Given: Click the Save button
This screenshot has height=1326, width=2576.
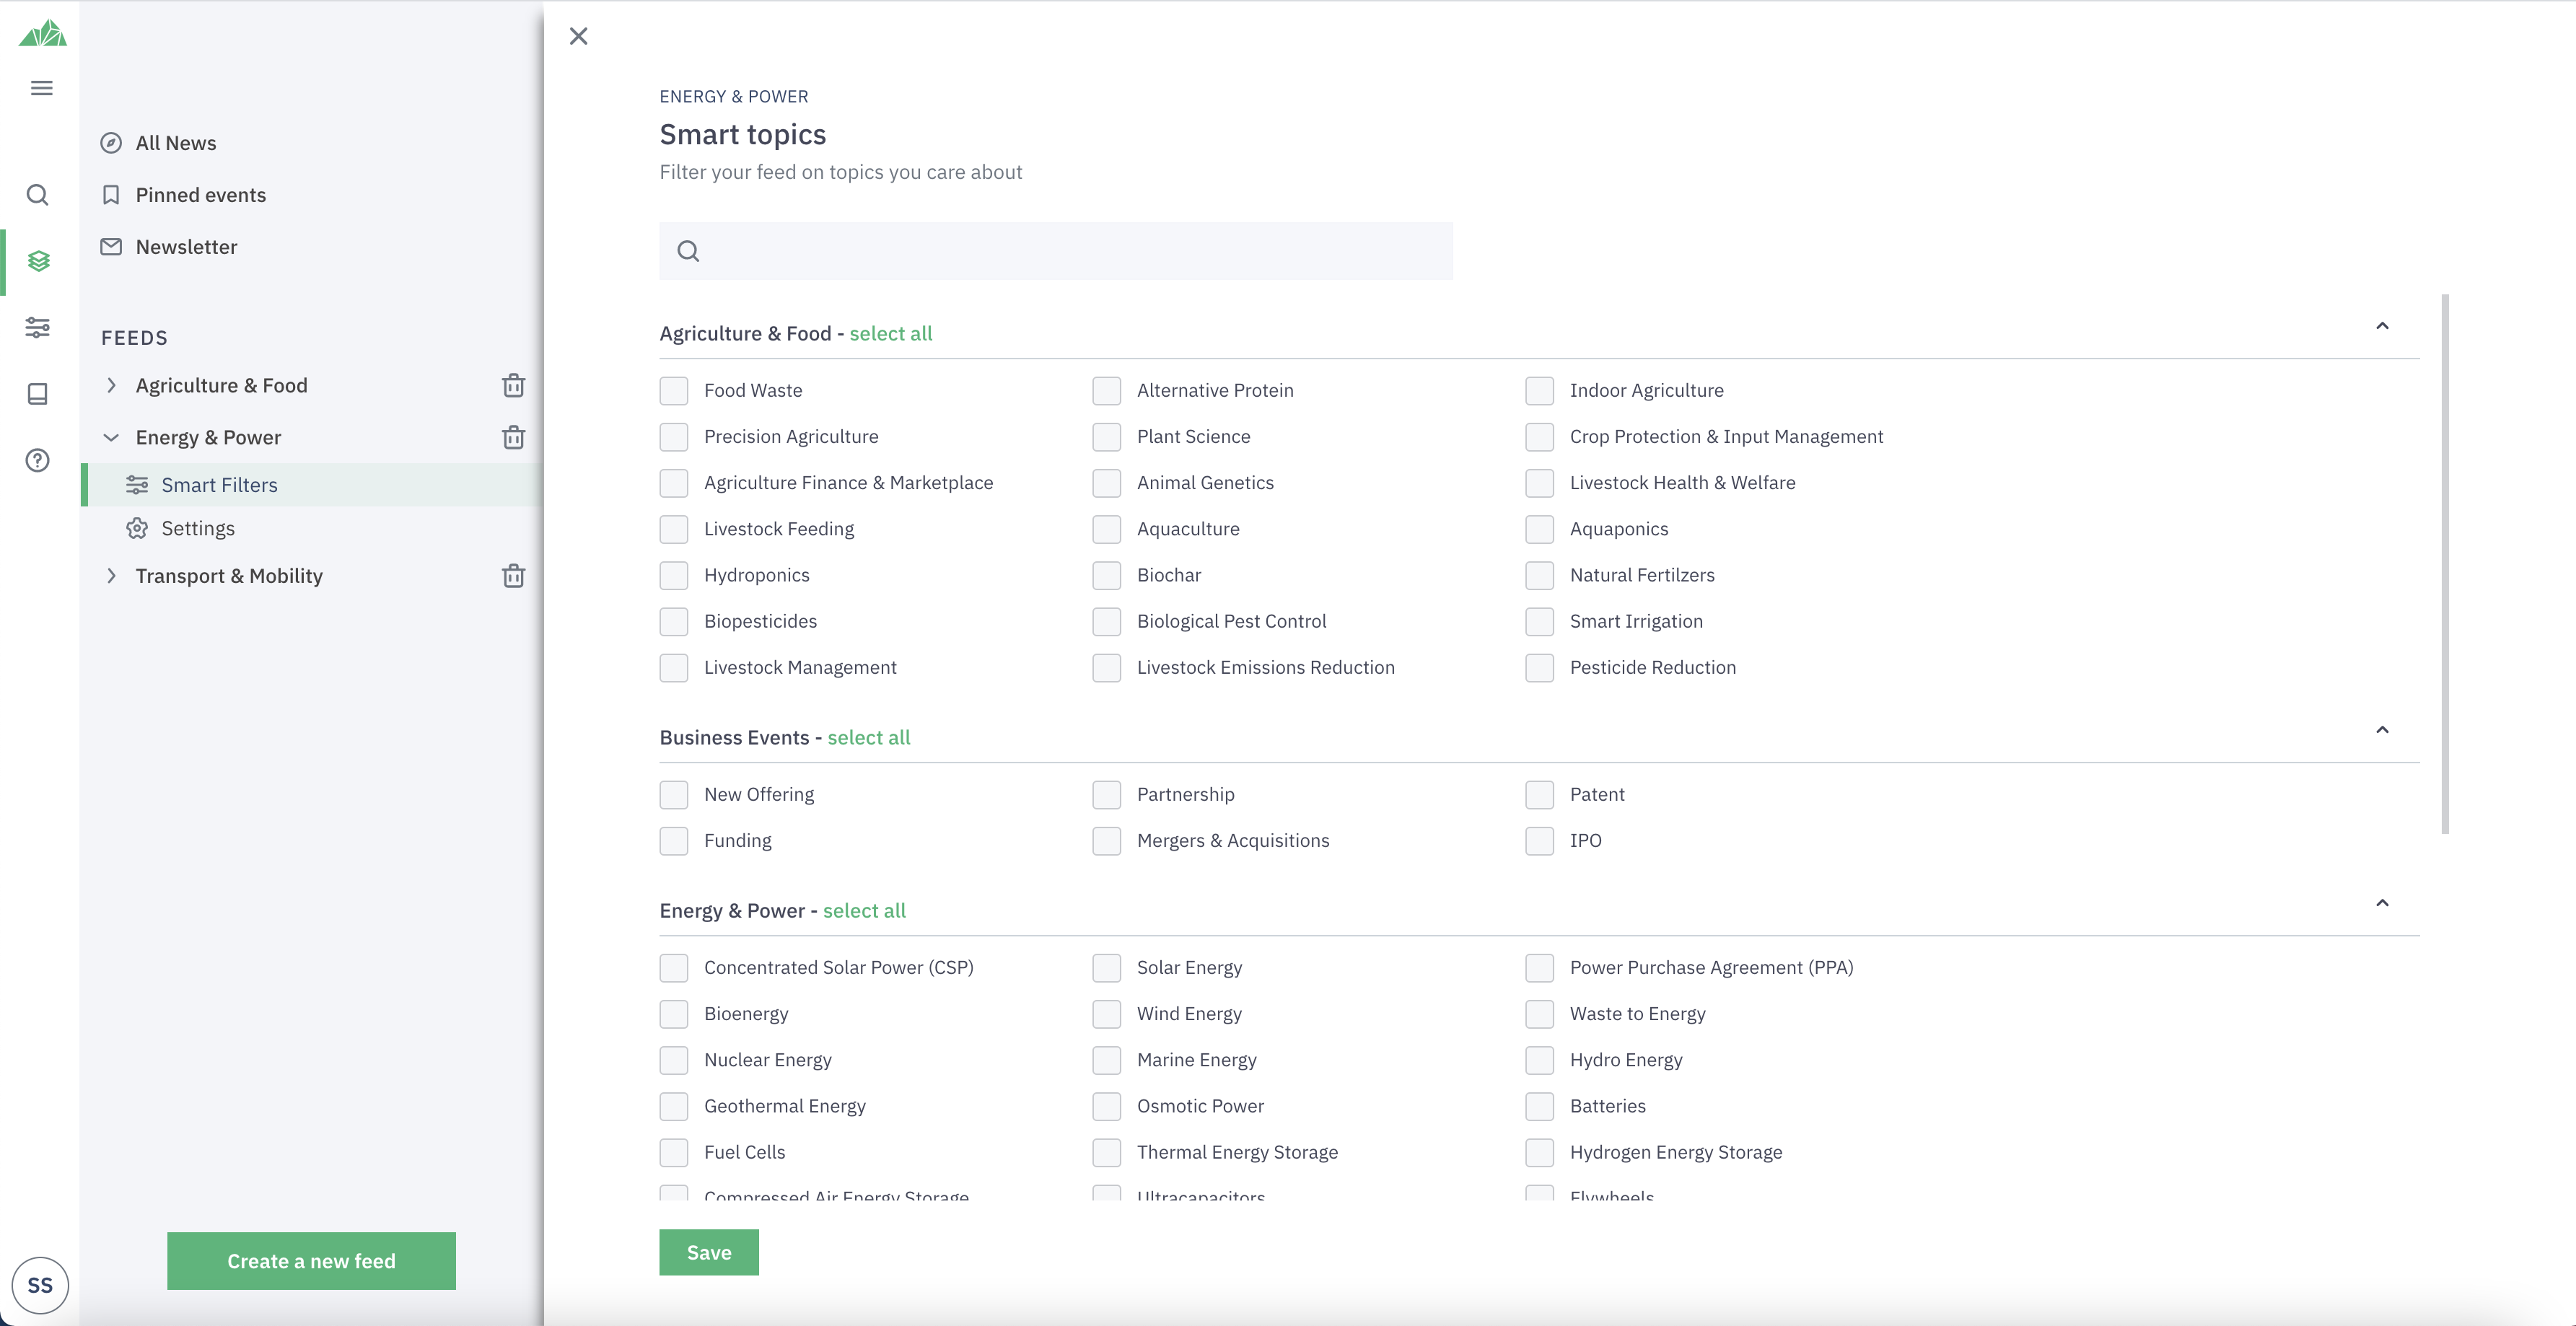Looking at the screenshot, I should coord(708,1252).
